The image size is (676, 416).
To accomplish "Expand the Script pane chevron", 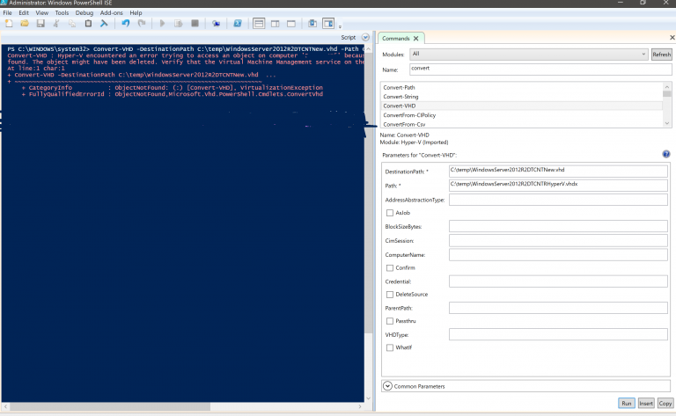I will coord(365,38).
